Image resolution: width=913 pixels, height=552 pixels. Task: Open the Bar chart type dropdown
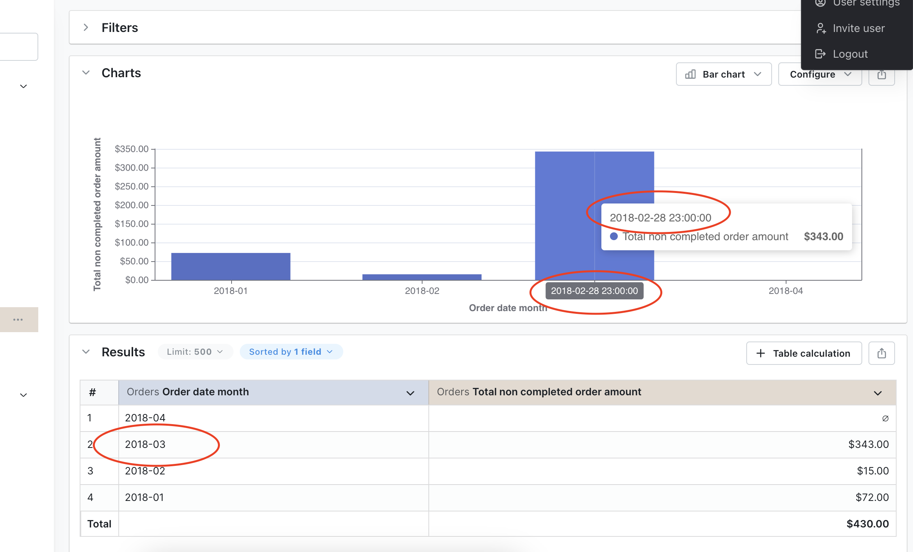pos(723,74)
